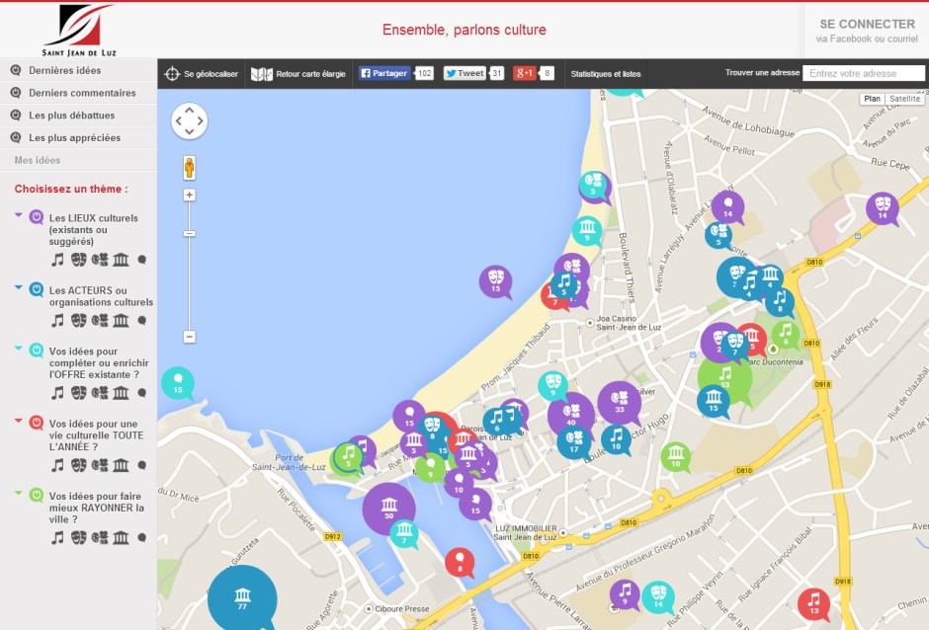Expand the TOUTE L'ANNÉE theme red arrow
The height and width of the screenshot is (630, 929).
pyautogui.click(x=19, y=420)
